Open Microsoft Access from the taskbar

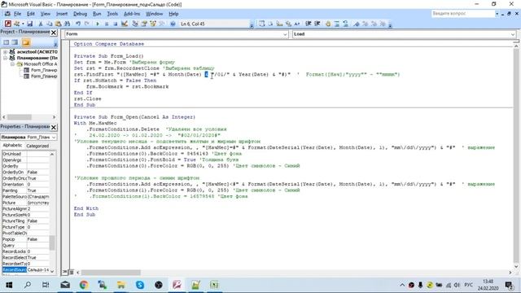177,285
